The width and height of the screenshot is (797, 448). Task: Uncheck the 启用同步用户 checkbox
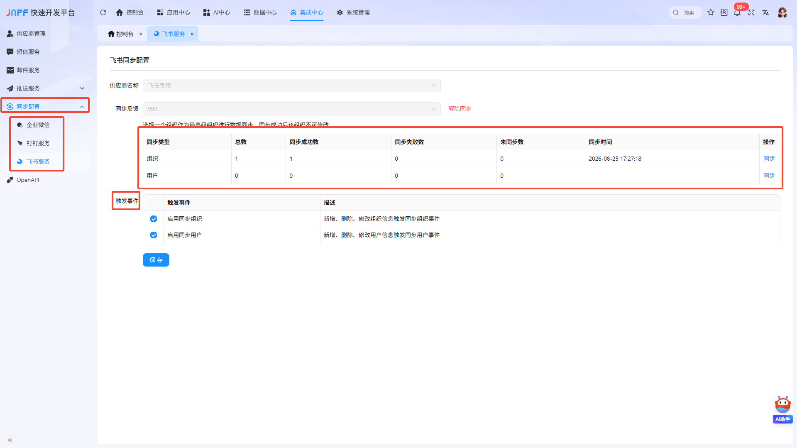pyautogui.click(x=154, y=235)
